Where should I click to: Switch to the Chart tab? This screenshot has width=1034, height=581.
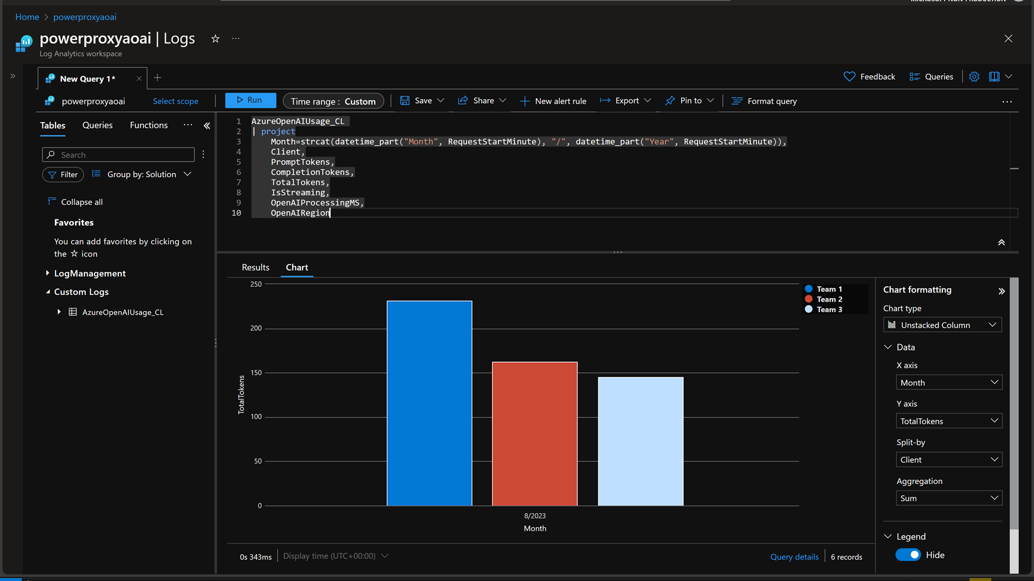coord(297,267)
